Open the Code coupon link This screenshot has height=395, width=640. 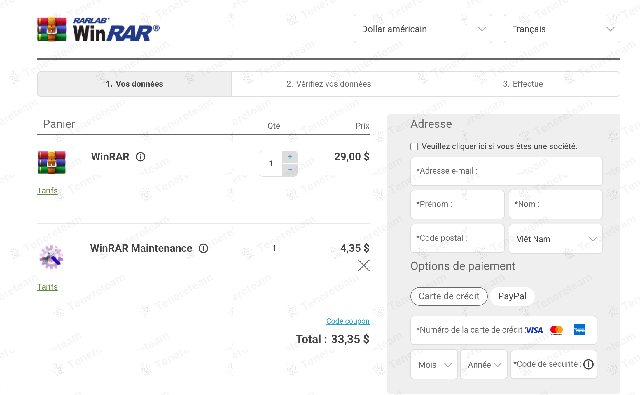coord(347,321)
